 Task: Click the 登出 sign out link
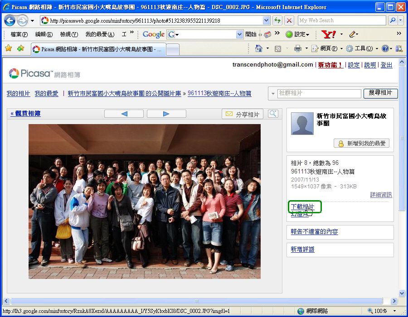[386, 65]
